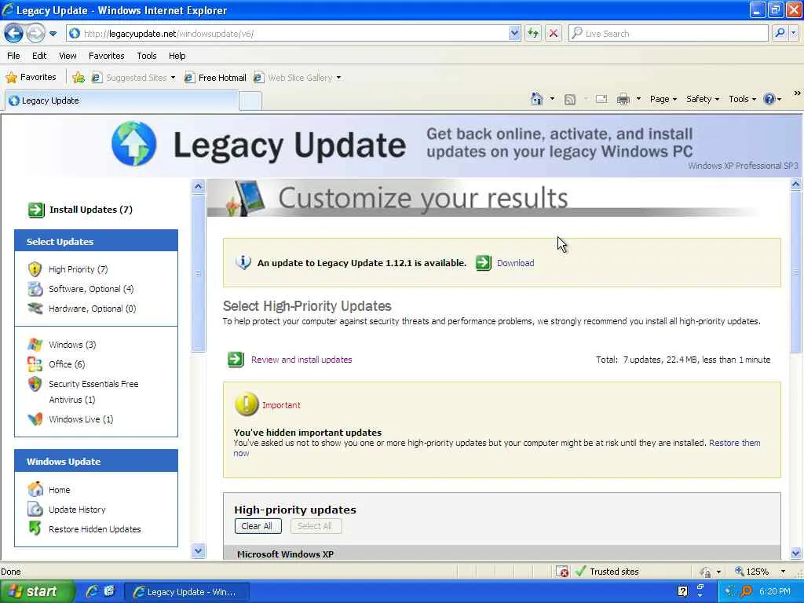Select Software, Optional (4) category

(x=91, y=289)
